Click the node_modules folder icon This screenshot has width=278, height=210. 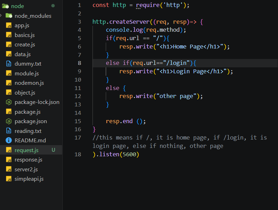click(x=9, y=16)
